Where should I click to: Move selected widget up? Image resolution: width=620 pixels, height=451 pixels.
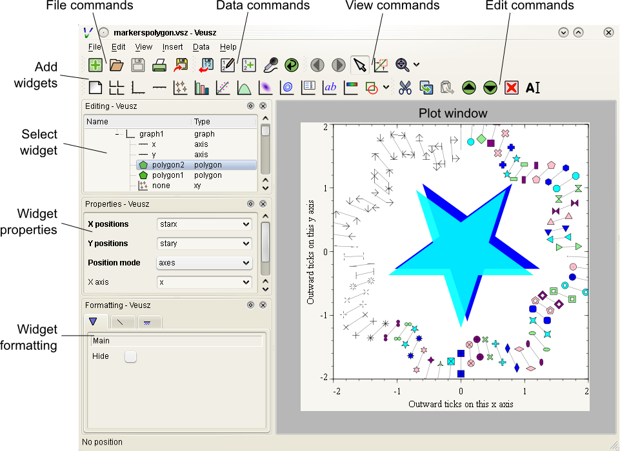[x=469, y=88]
